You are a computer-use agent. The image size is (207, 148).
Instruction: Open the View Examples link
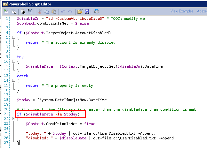[x=182, y=11]
